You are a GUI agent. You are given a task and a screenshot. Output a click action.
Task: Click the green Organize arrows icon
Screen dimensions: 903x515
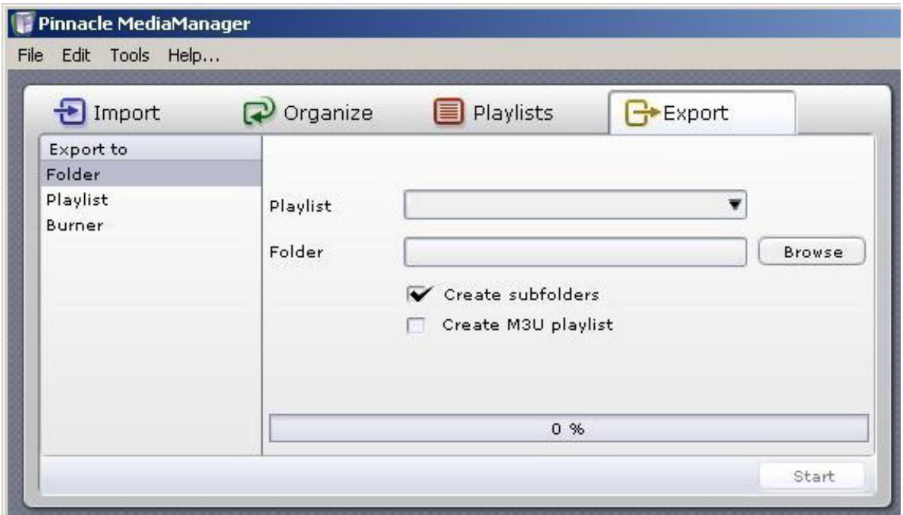(260, 111)
